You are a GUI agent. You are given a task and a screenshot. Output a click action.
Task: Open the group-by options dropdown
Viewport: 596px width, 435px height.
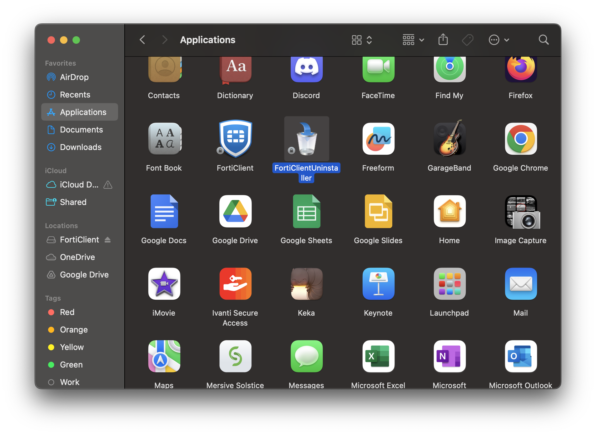point(413,40)
